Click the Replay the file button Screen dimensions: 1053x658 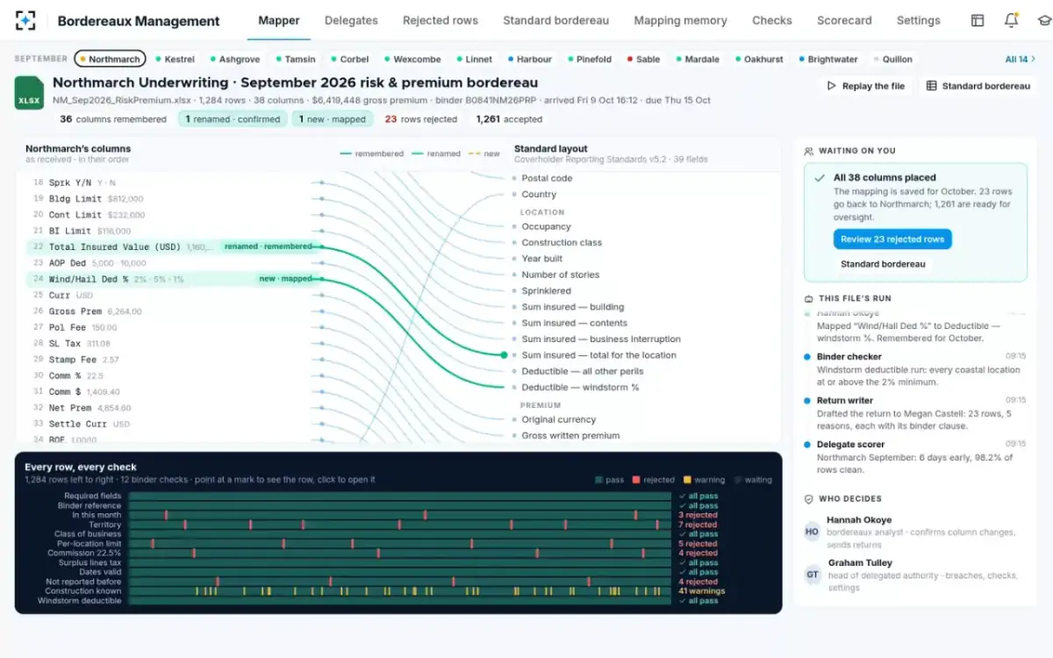point(866,86)
